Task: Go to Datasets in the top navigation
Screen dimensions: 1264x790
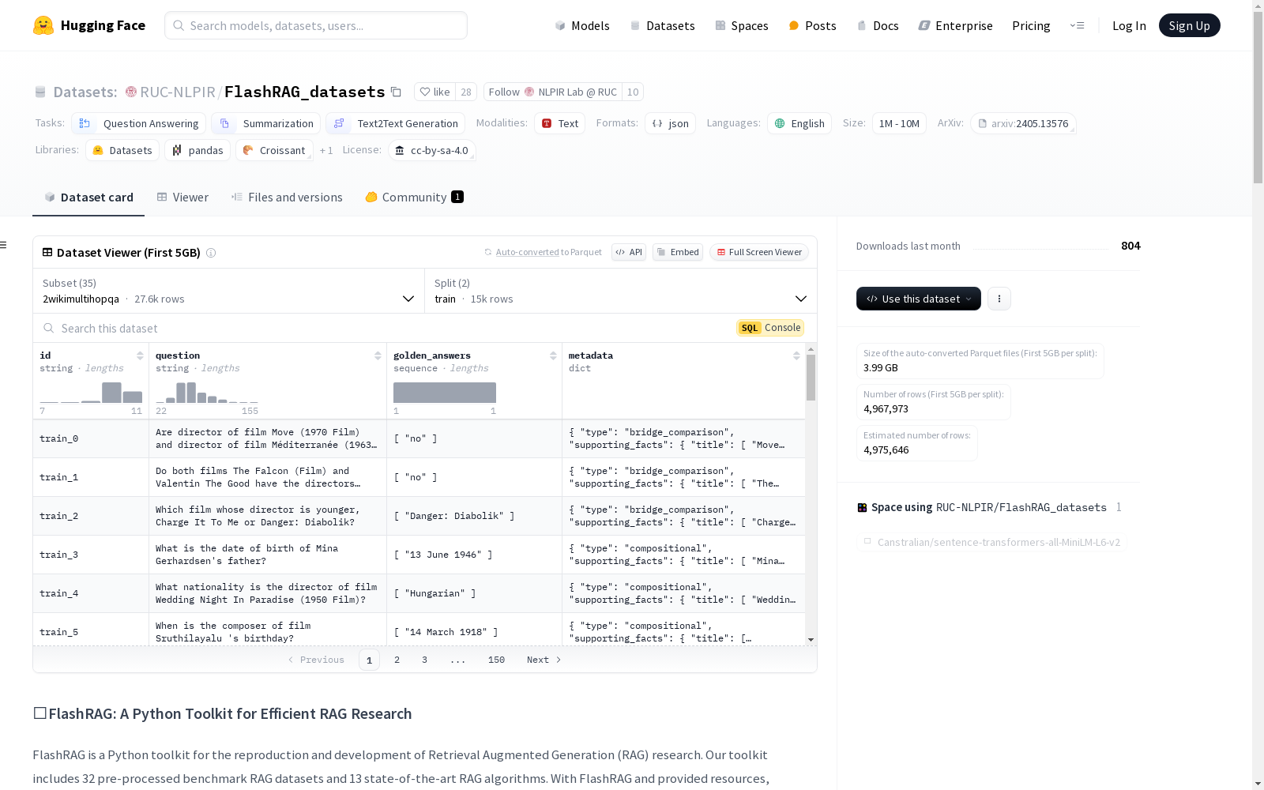Action: coord(662,25)
